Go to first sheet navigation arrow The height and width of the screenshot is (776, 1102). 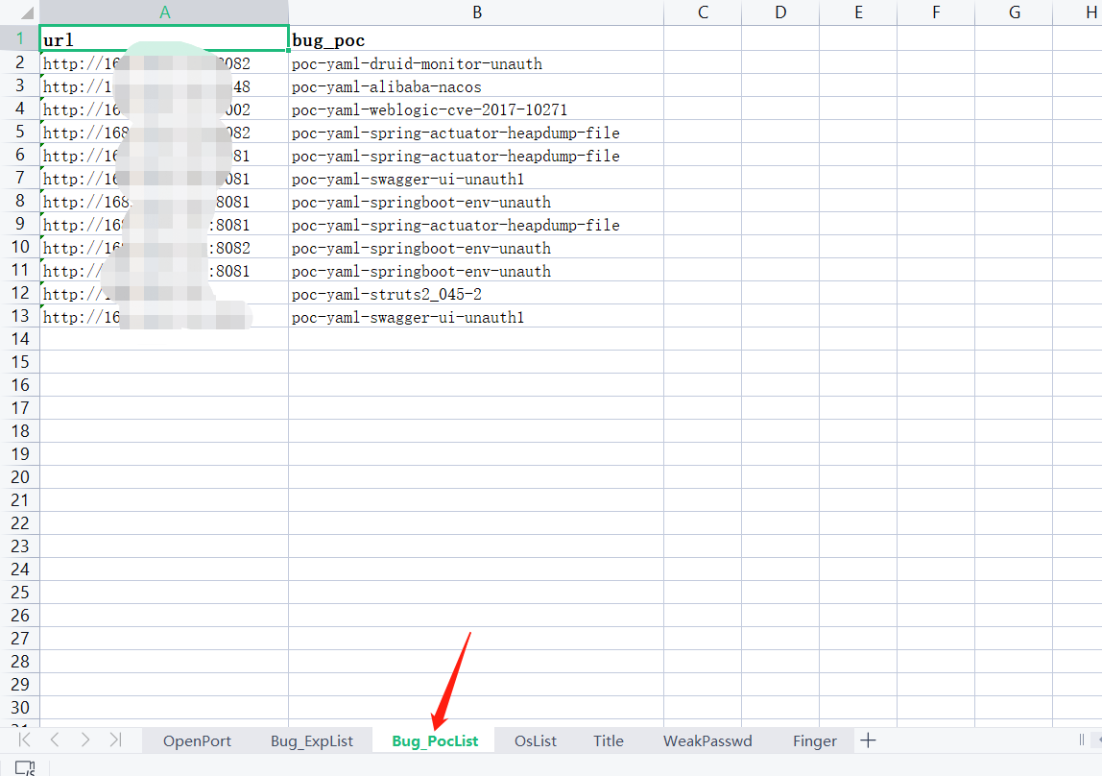[25, 740]
